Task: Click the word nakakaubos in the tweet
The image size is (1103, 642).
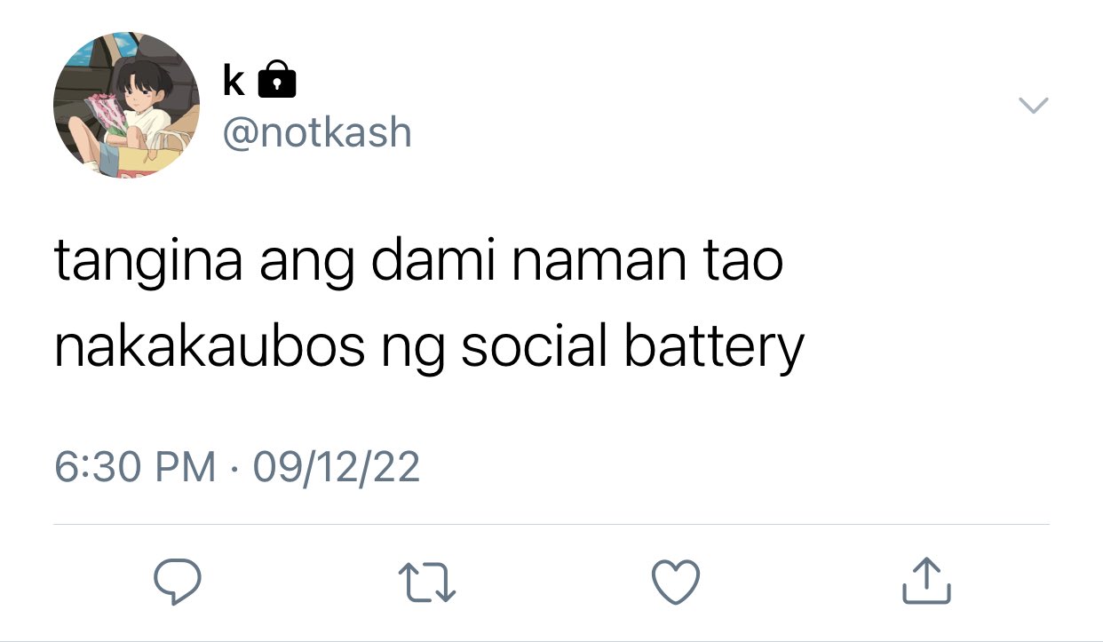Action: pyautogui.click(x=210, y=347)
